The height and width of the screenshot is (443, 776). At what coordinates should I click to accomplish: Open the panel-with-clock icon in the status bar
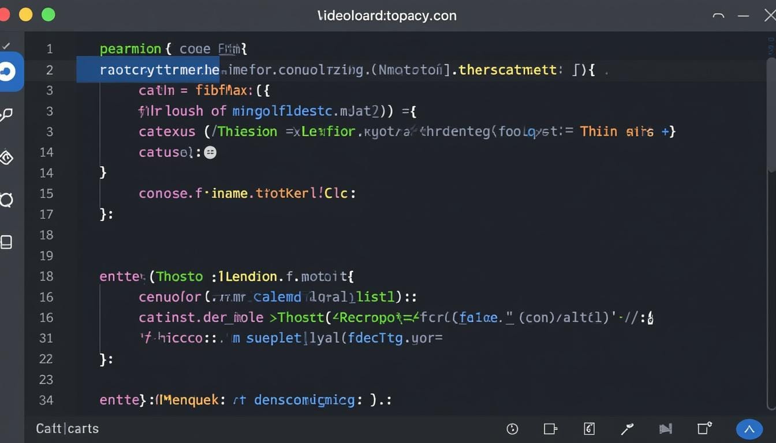[x=703, y=429]
